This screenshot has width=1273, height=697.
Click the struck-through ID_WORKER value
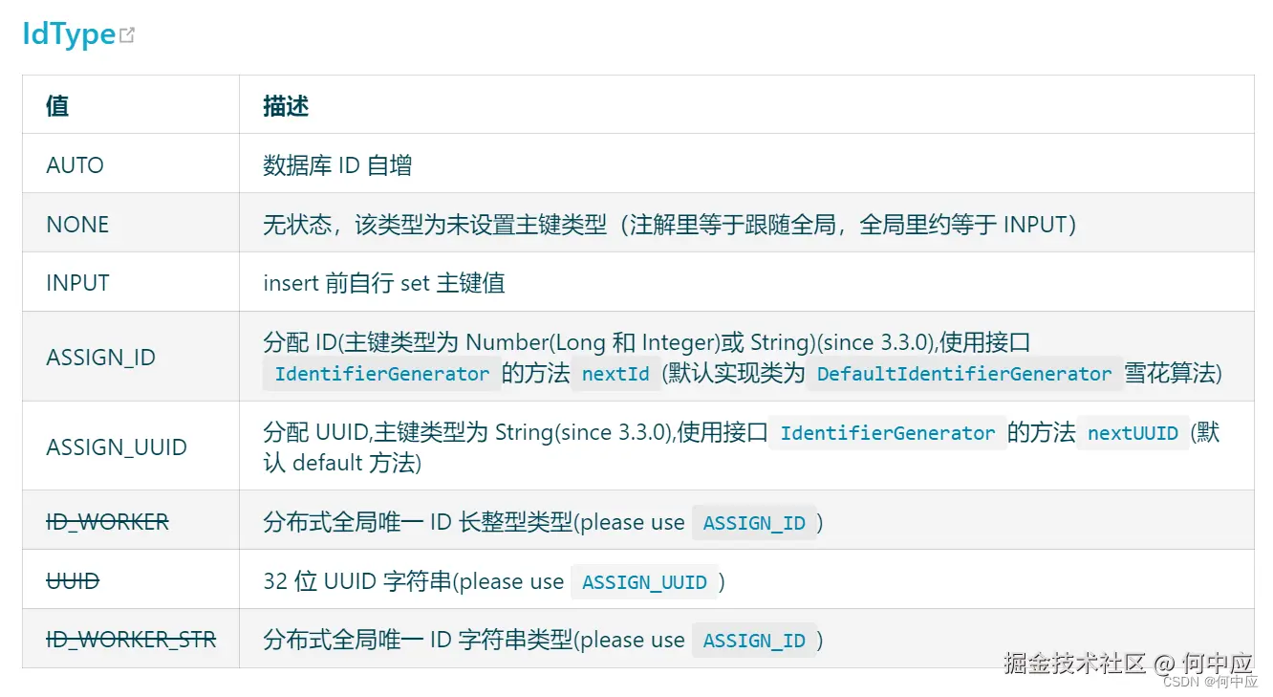click(x=107, y=521)
